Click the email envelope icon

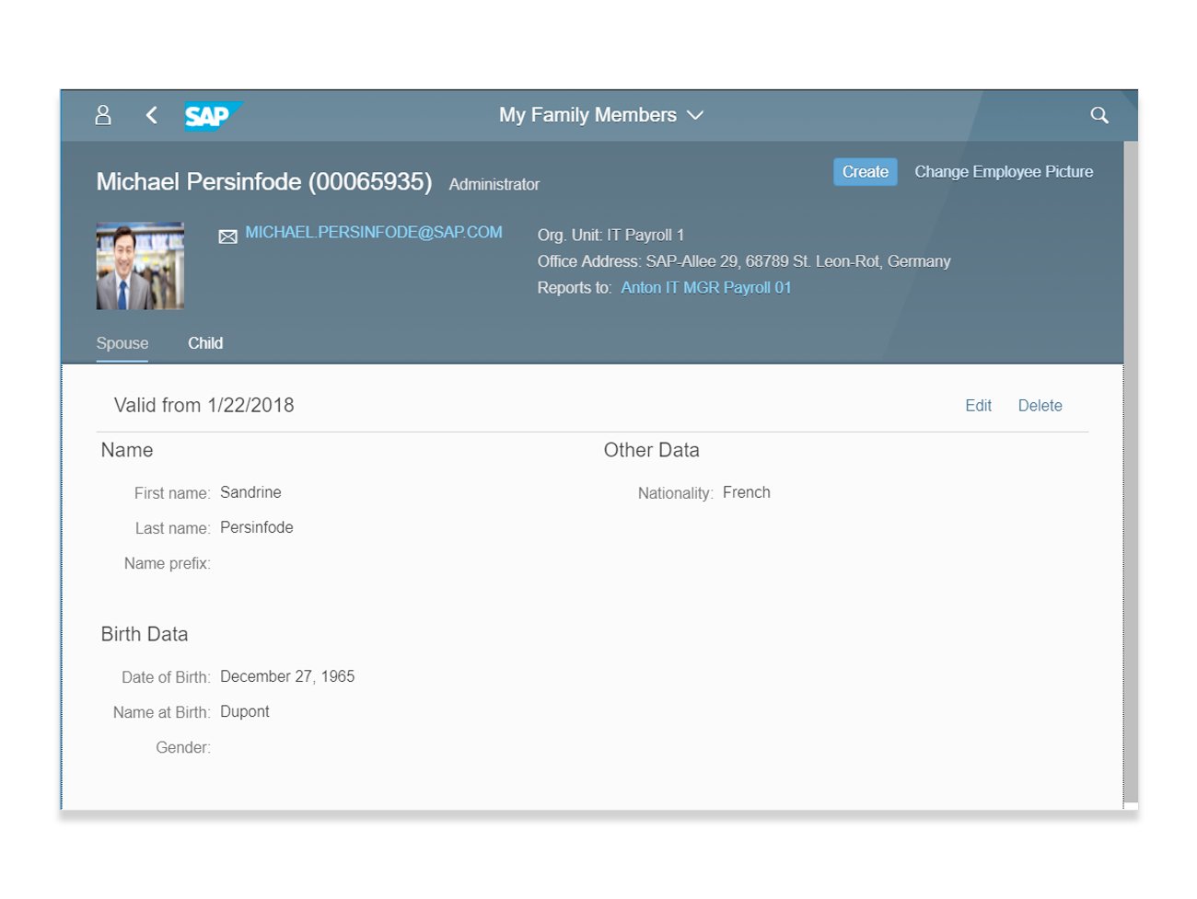pos(227,236)
